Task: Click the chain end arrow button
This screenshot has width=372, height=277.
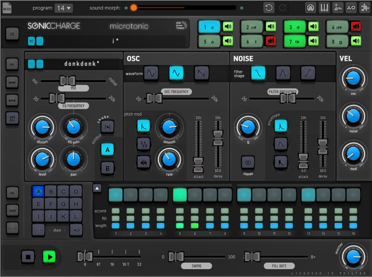Action: [76, 230]
